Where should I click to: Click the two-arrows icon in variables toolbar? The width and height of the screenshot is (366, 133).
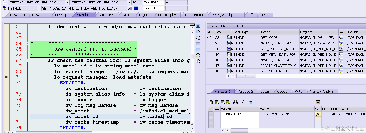coord(236,102)
